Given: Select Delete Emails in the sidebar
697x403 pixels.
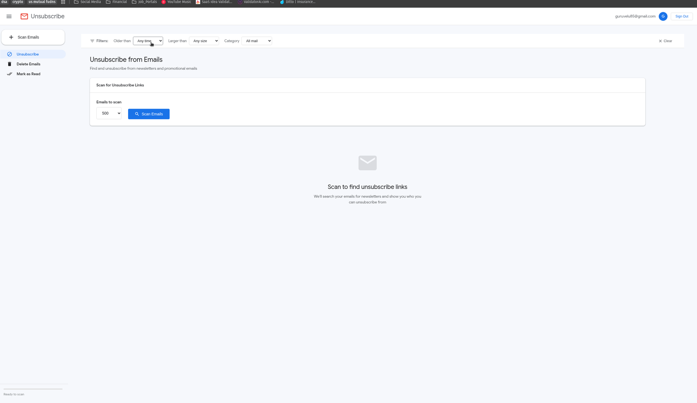Looking at the screenshot, I should click(x=33, y=64).
